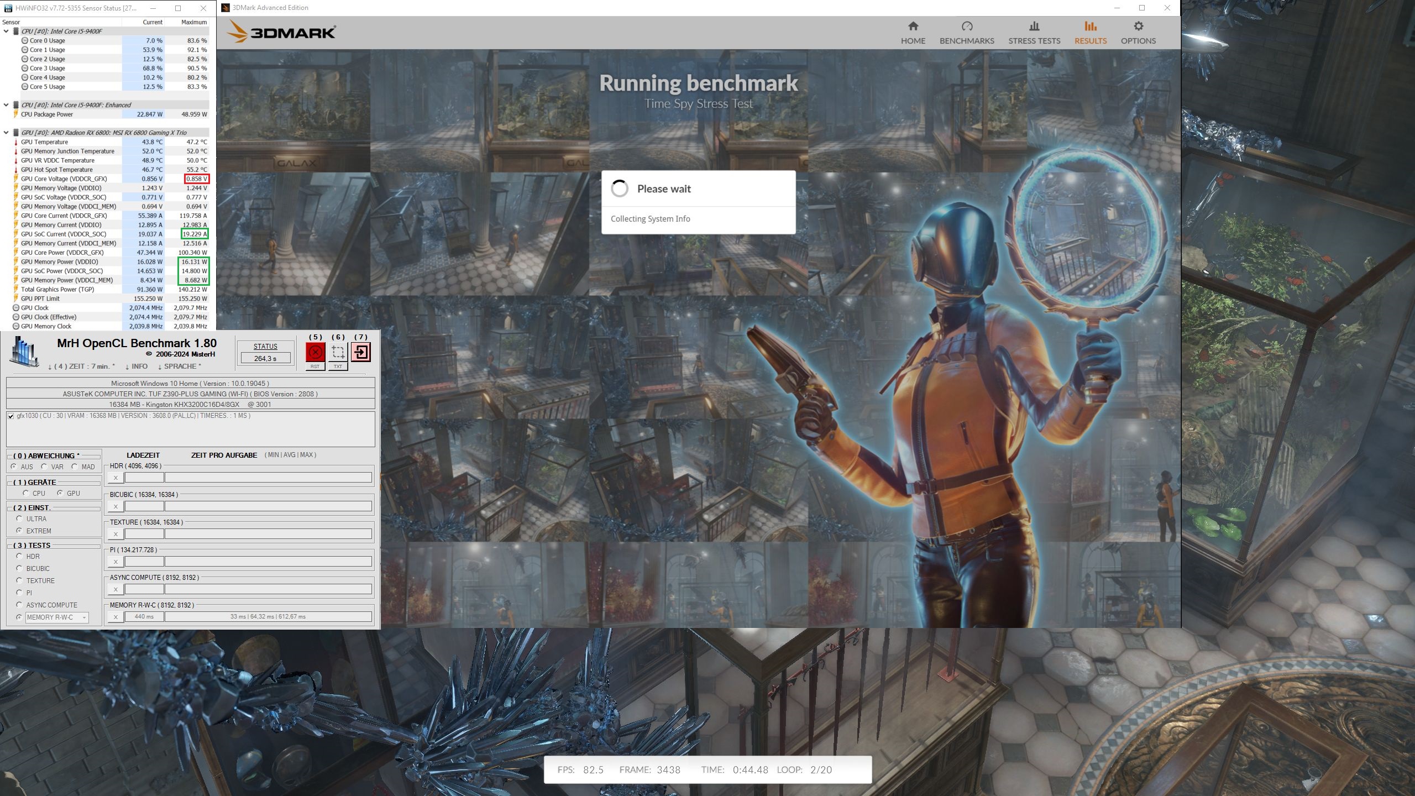Click the MEMORY R-W-C result progress bar
Viewport: 1415px width, 796px height.
pos(268,617)
